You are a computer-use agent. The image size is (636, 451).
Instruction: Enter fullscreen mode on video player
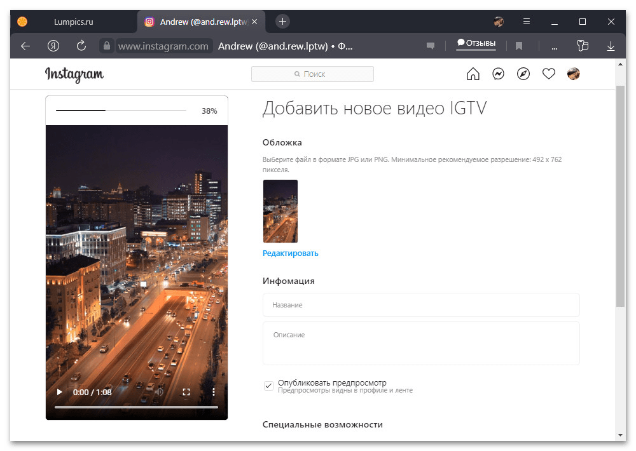(186, 393)
